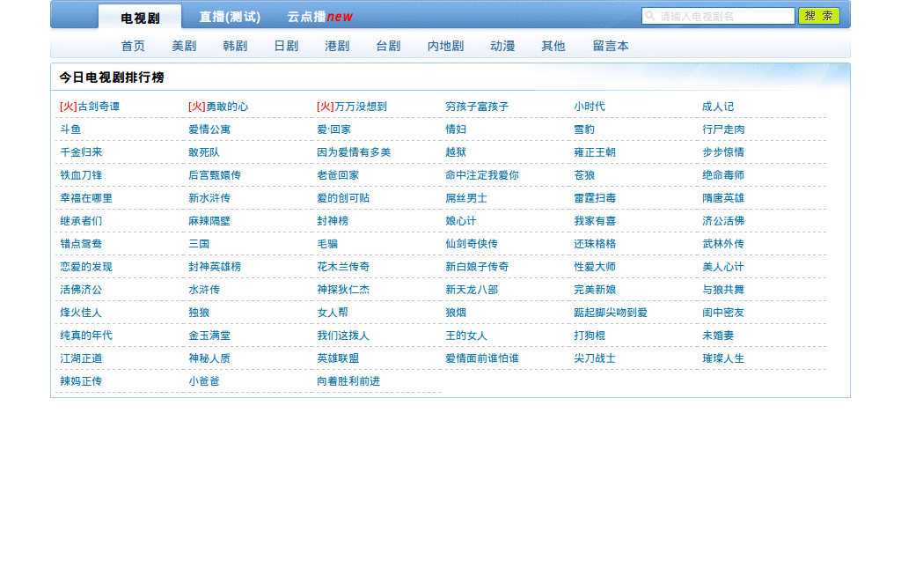Open 爱情面前谁怕谁 series link
This screenshot has width=901, height=568.
(482, 358)
